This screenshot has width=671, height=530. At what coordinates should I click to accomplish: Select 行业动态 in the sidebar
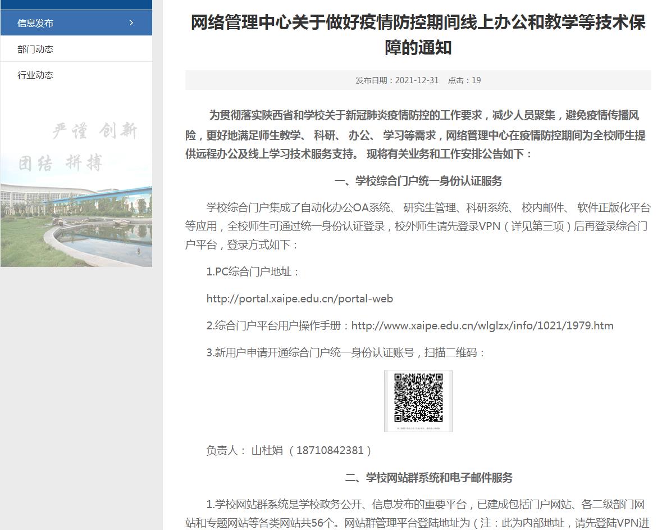tap(35, 75)
